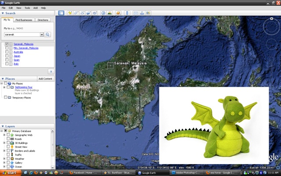Collapse the My Places tree node
281x176 pixels.
coord(2,83)
